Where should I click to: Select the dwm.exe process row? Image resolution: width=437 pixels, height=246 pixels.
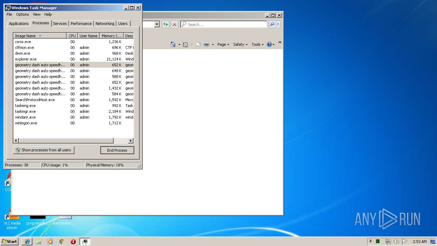point(73,53)
